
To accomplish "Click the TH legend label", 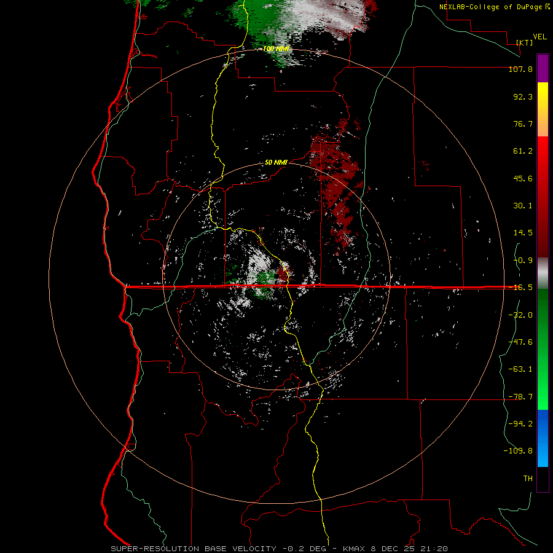I will (528, 479).
